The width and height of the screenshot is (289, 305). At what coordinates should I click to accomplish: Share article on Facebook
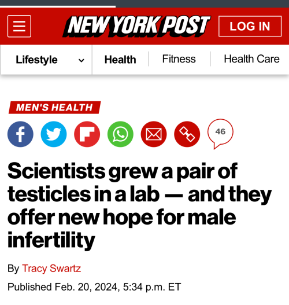tap(20, 134)
